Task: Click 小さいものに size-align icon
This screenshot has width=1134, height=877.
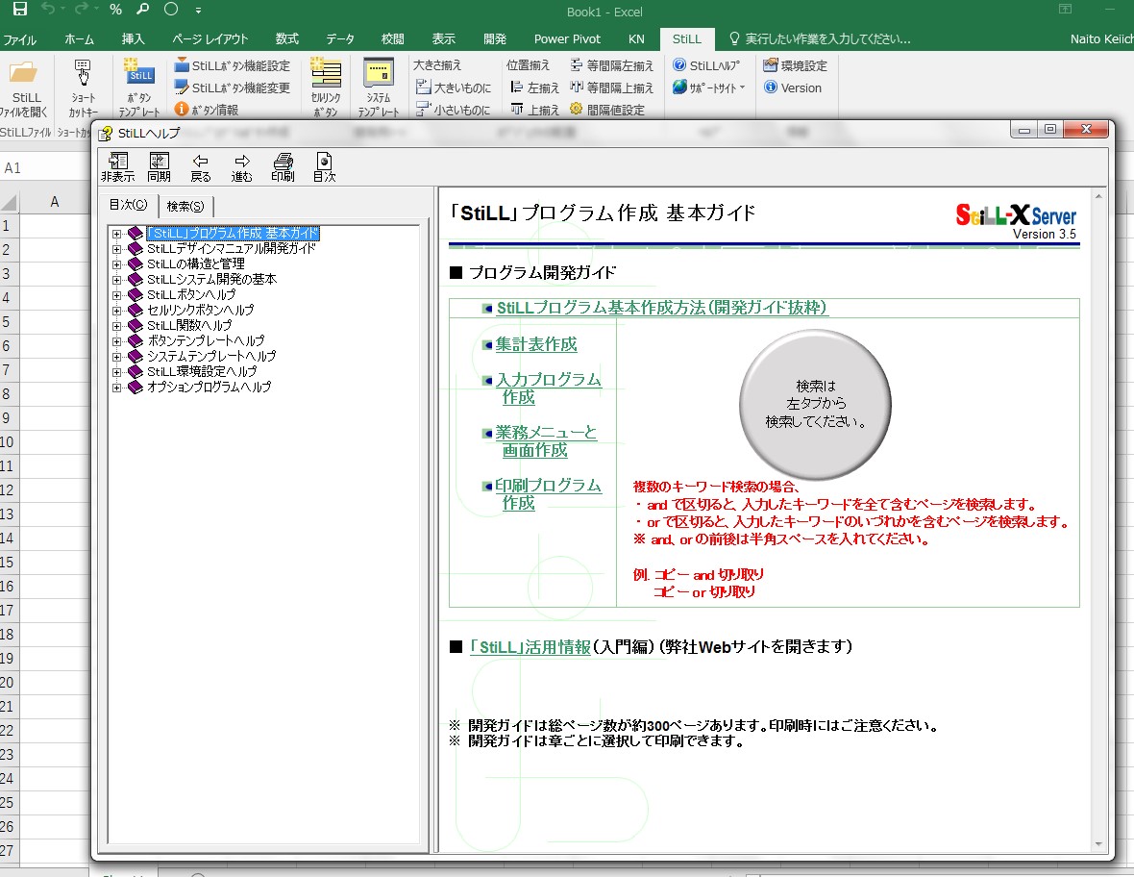Action: 454,110
